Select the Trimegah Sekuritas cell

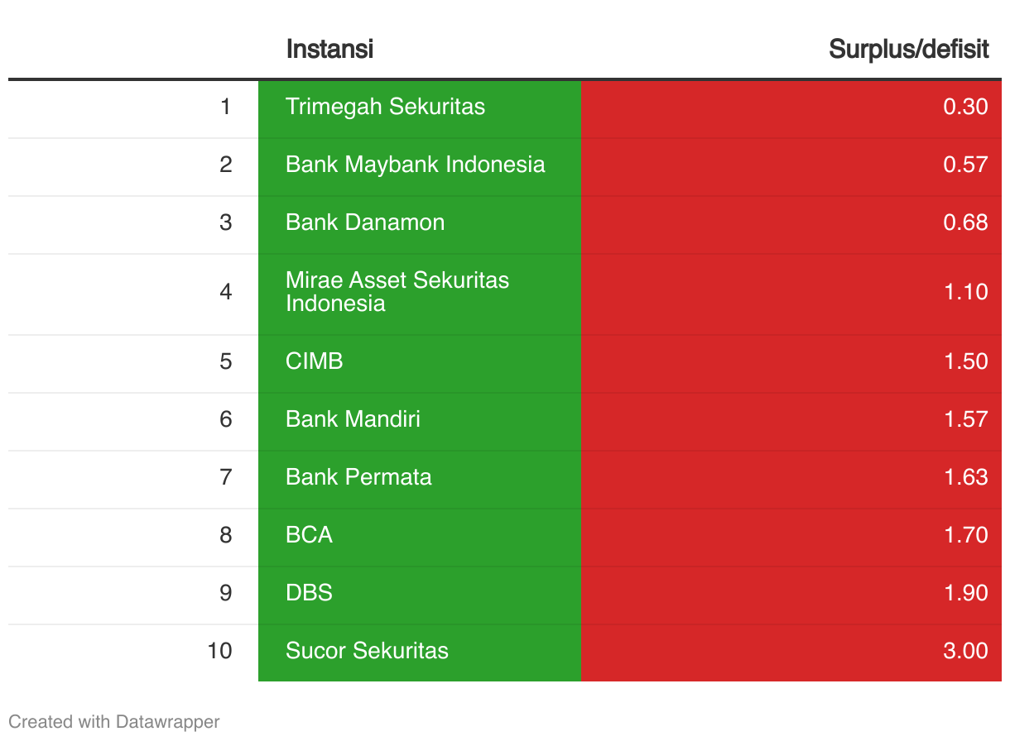coord(420,108)
